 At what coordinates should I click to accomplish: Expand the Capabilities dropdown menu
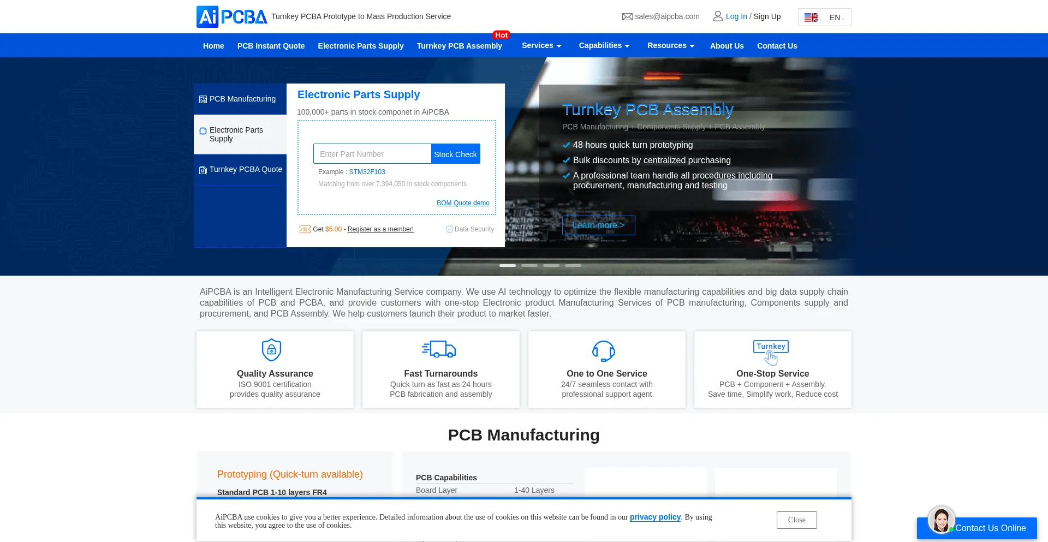tap(604, 46)
